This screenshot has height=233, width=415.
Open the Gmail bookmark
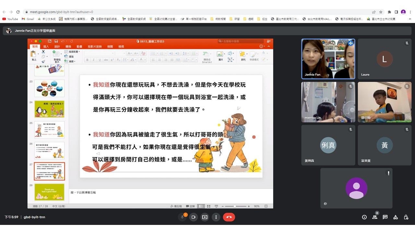(28, 19)
